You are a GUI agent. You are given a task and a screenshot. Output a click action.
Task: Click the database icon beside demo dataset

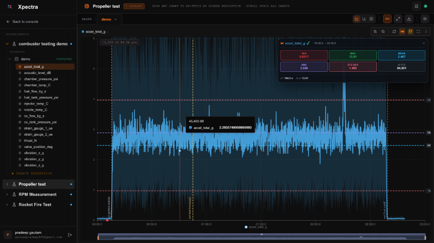point(17,59)
